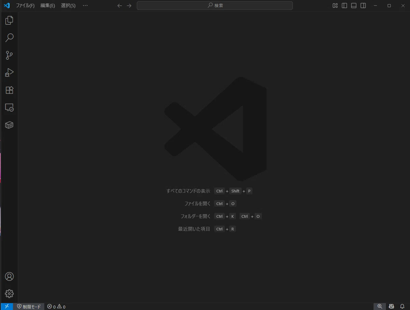Open the Search view in activity bar
The image size is (410, 310).
pos(9,38)
